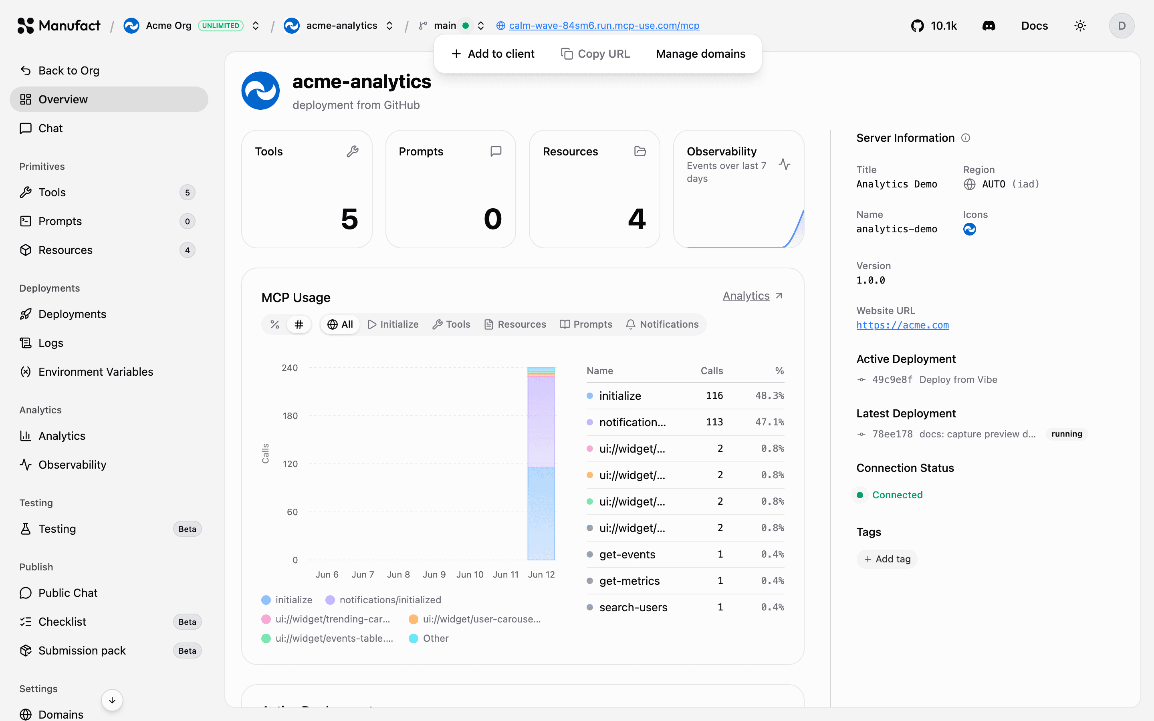Click the commit icon beside 49c9e8f

pyautogui.click(x=861, y=380)
